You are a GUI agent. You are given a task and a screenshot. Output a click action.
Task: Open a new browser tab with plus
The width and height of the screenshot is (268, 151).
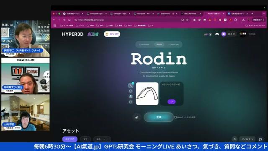tap(252, 13)
